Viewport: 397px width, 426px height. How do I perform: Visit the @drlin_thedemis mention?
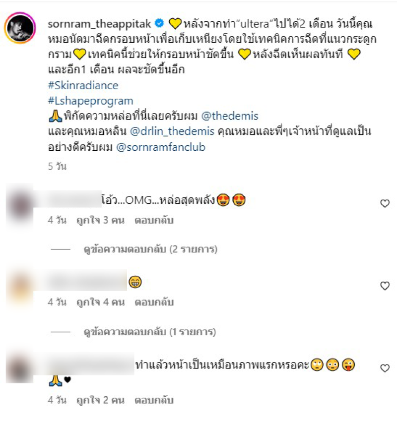172,131
